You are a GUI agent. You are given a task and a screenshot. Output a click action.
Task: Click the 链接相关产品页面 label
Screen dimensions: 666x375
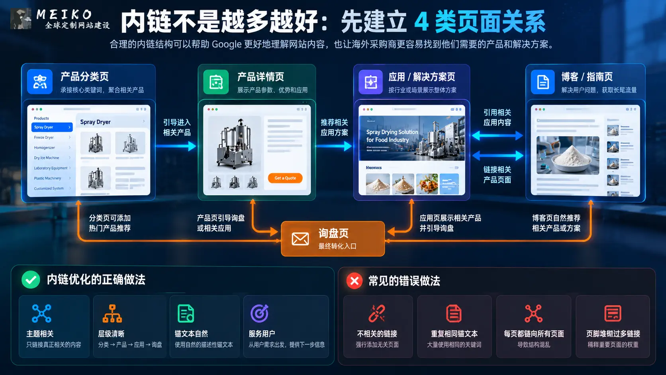pyautogui.click(x=497, y=175)
